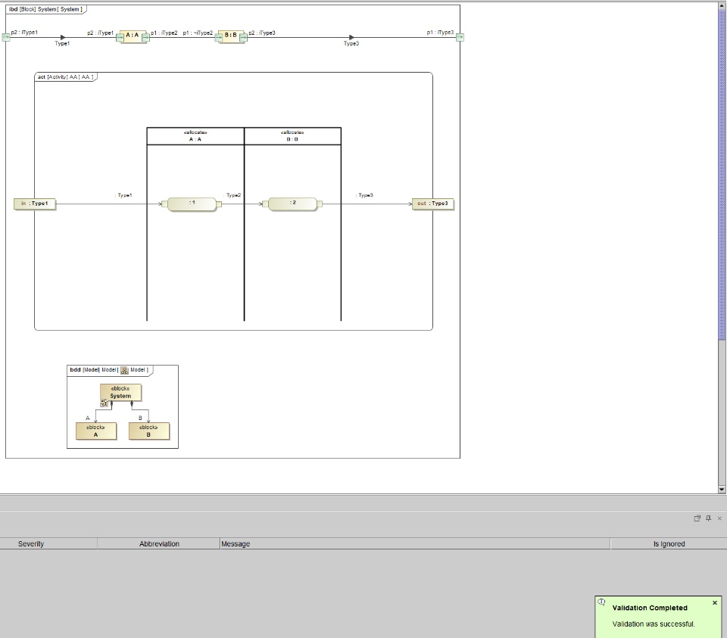The width and height of the screenshot is (727, 638).
Task: Click input pin of action ': 2'
Action: [265, 204]
